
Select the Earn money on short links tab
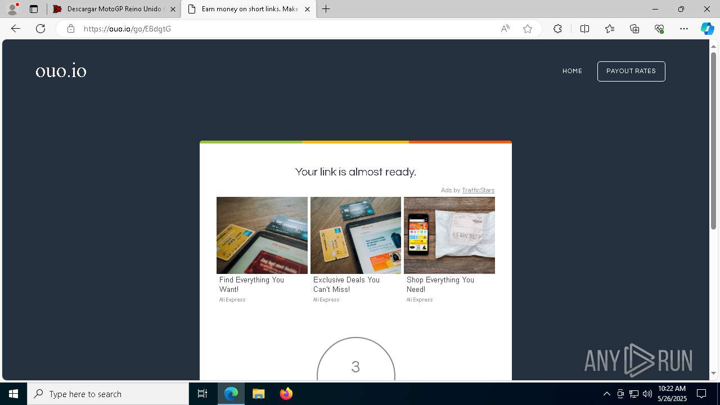coord(248,9)
